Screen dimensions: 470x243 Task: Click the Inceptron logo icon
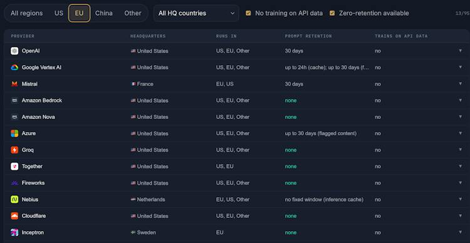coord(14,232)
